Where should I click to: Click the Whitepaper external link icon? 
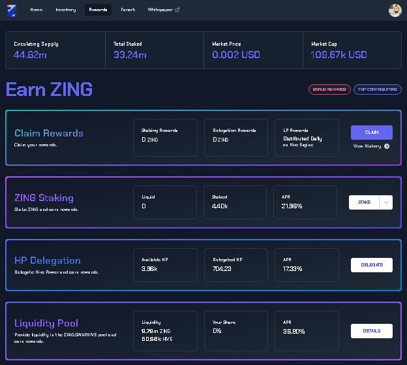pos(177,10)
